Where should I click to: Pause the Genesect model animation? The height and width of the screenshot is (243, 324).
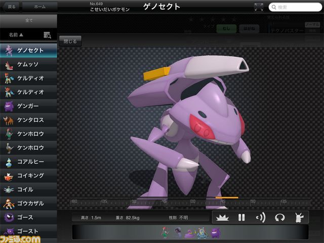click(241, 218)
